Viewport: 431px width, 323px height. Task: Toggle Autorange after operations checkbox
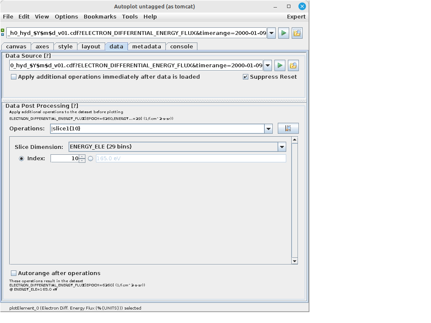pos(14,273)
